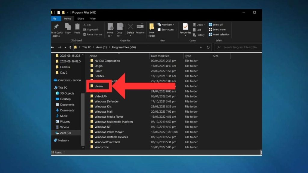Sort by the Name column header

(93, 56)
